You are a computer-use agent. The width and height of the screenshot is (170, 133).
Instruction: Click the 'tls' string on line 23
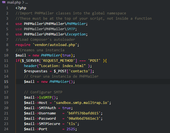[x=72, y=124]
